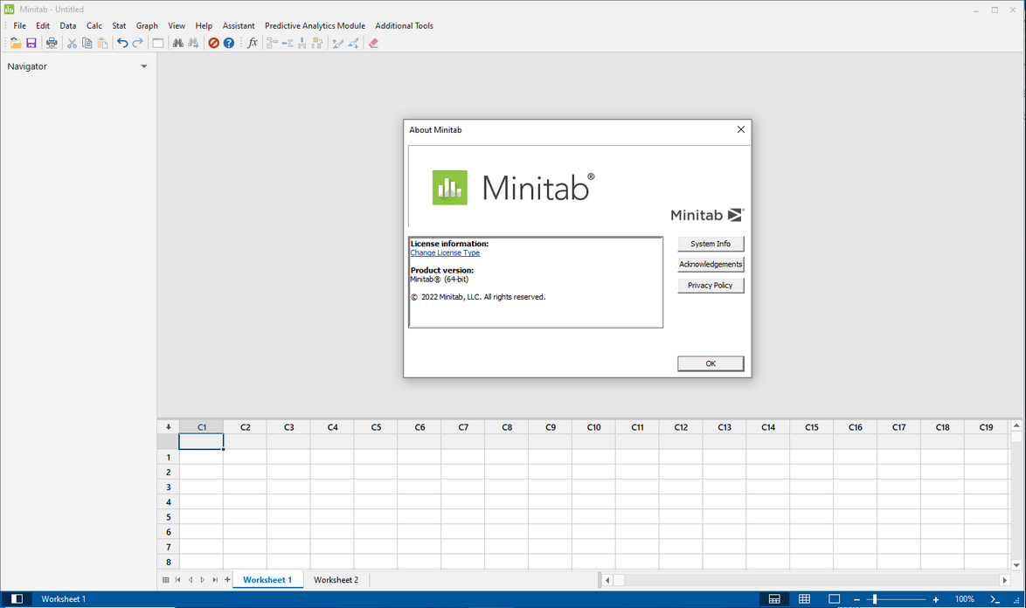The image size is (1026, 608).
Task: Open the Additional Tools menu
Action: click(404, 25)
